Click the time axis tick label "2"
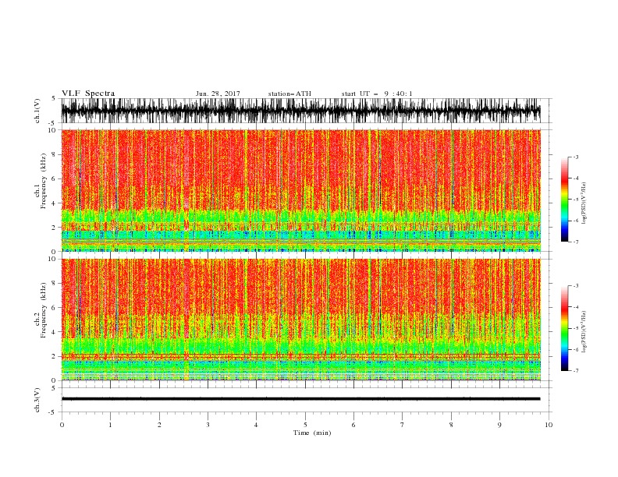The width and height of the screenshot is (618, 477). (159, 425)
